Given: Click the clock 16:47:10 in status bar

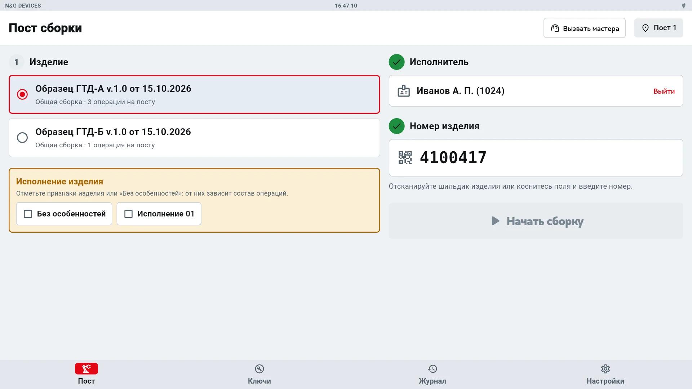Looking at the screenshot, I should [x=346, y=6].
